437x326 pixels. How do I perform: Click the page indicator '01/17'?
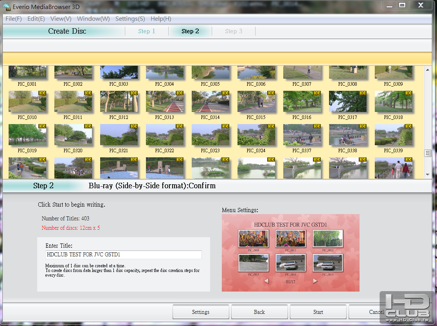click(290, 282)
